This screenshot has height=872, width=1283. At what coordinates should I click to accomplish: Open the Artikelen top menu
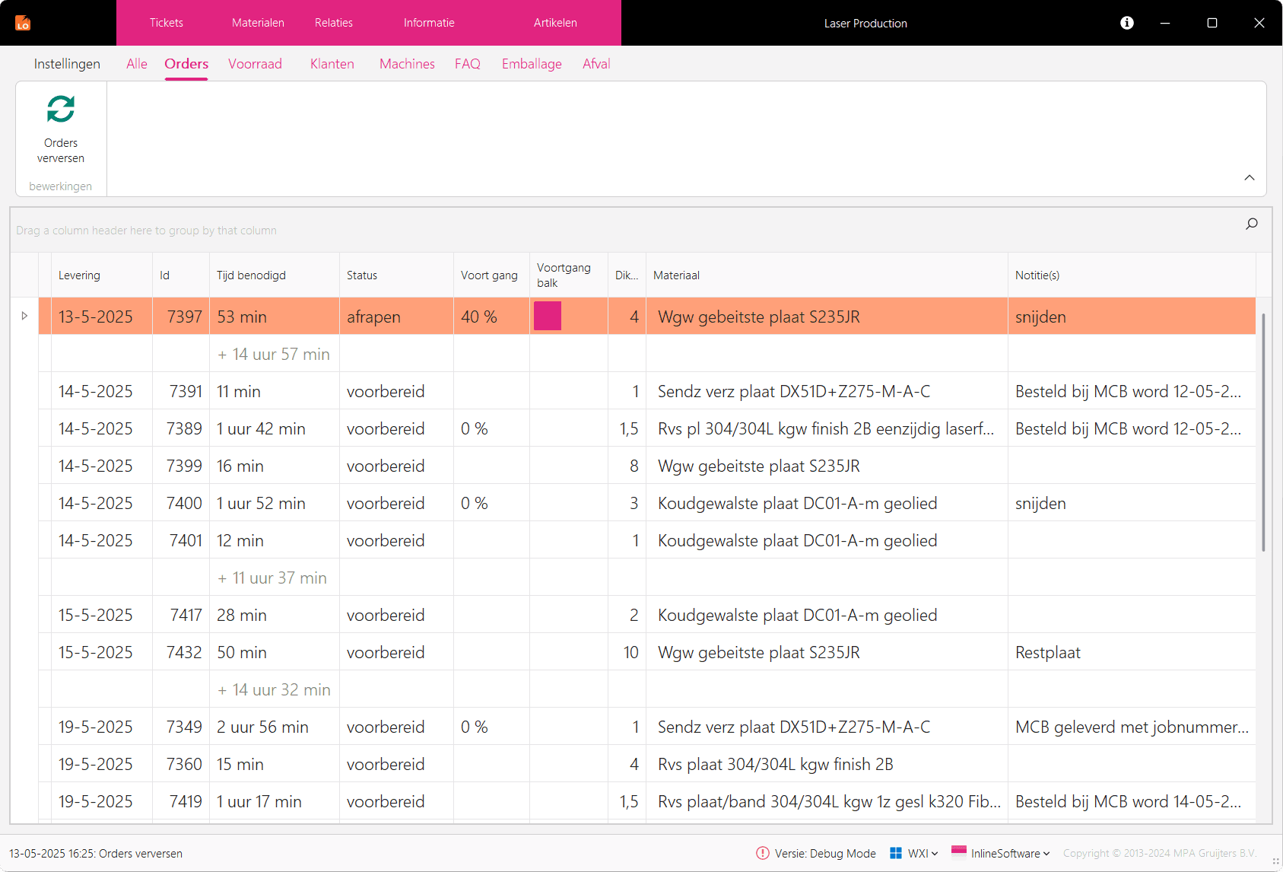point(555,23)
